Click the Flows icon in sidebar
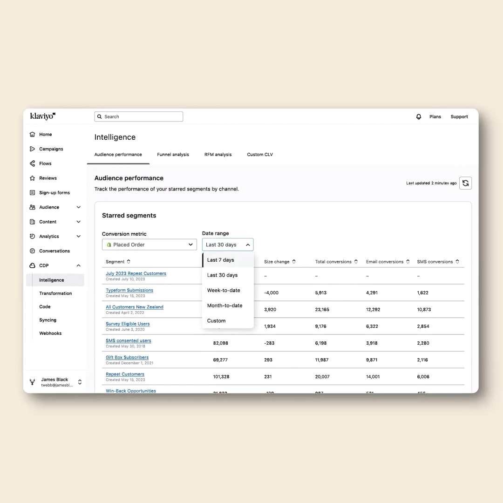 coord(32,163)
